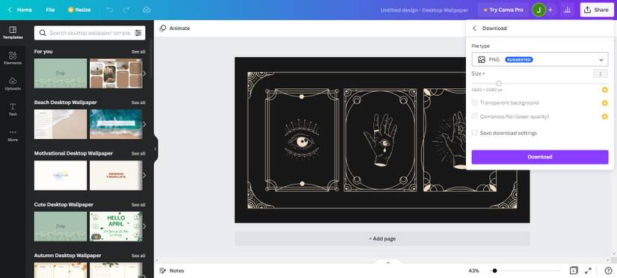Click the undo arrow icon

point(110,10)
